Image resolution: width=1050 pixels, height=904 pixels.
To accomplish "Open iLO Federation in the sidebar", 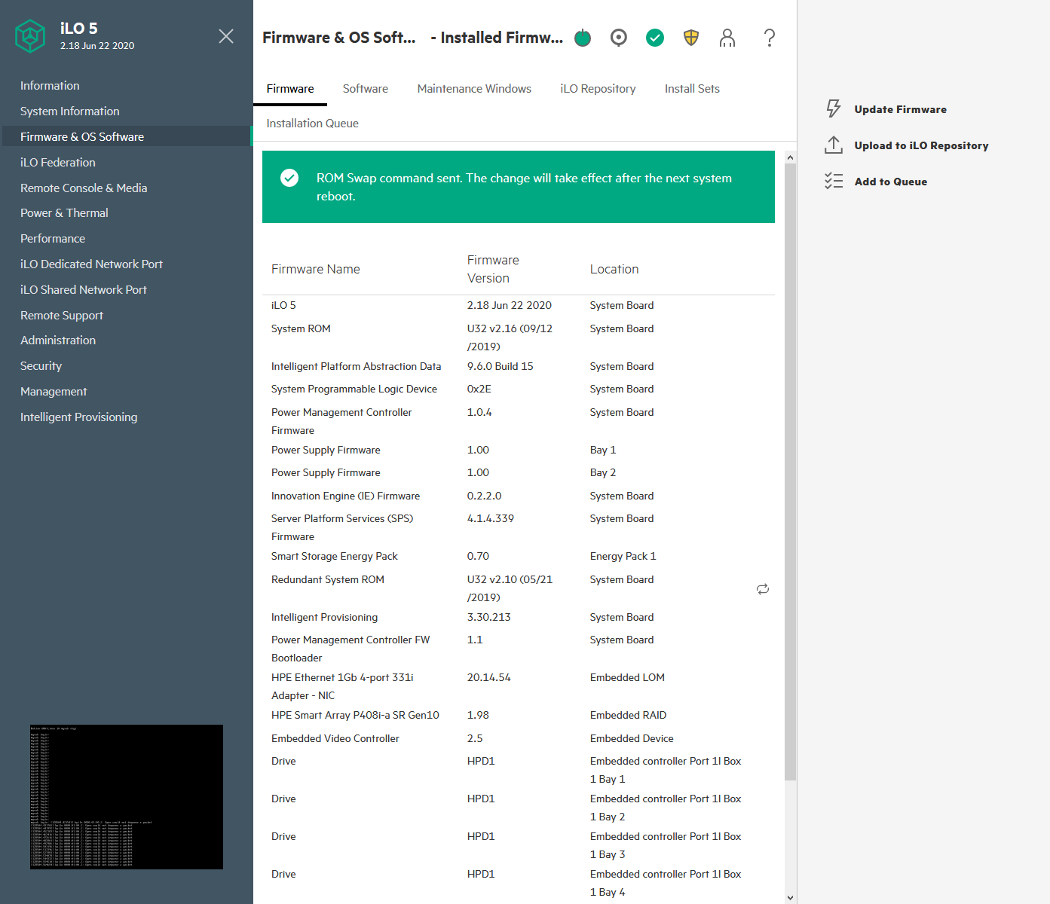I will (x=58, y=163).
